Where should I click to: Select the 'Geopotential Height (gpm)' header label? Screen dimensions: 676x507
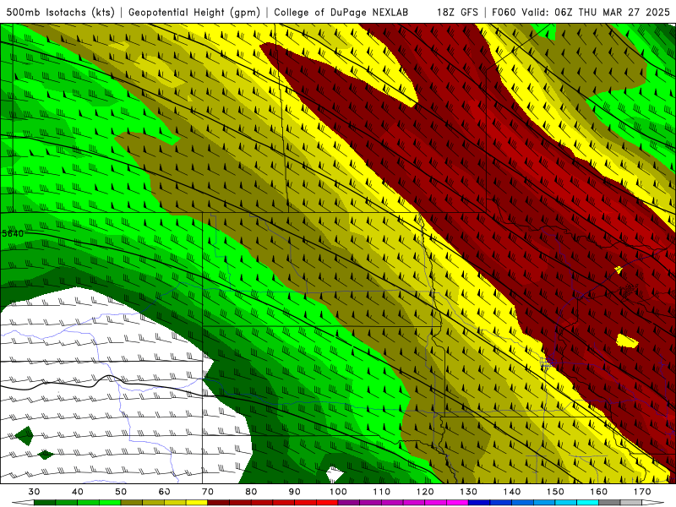pyautogui.click(x=194, y=12)
